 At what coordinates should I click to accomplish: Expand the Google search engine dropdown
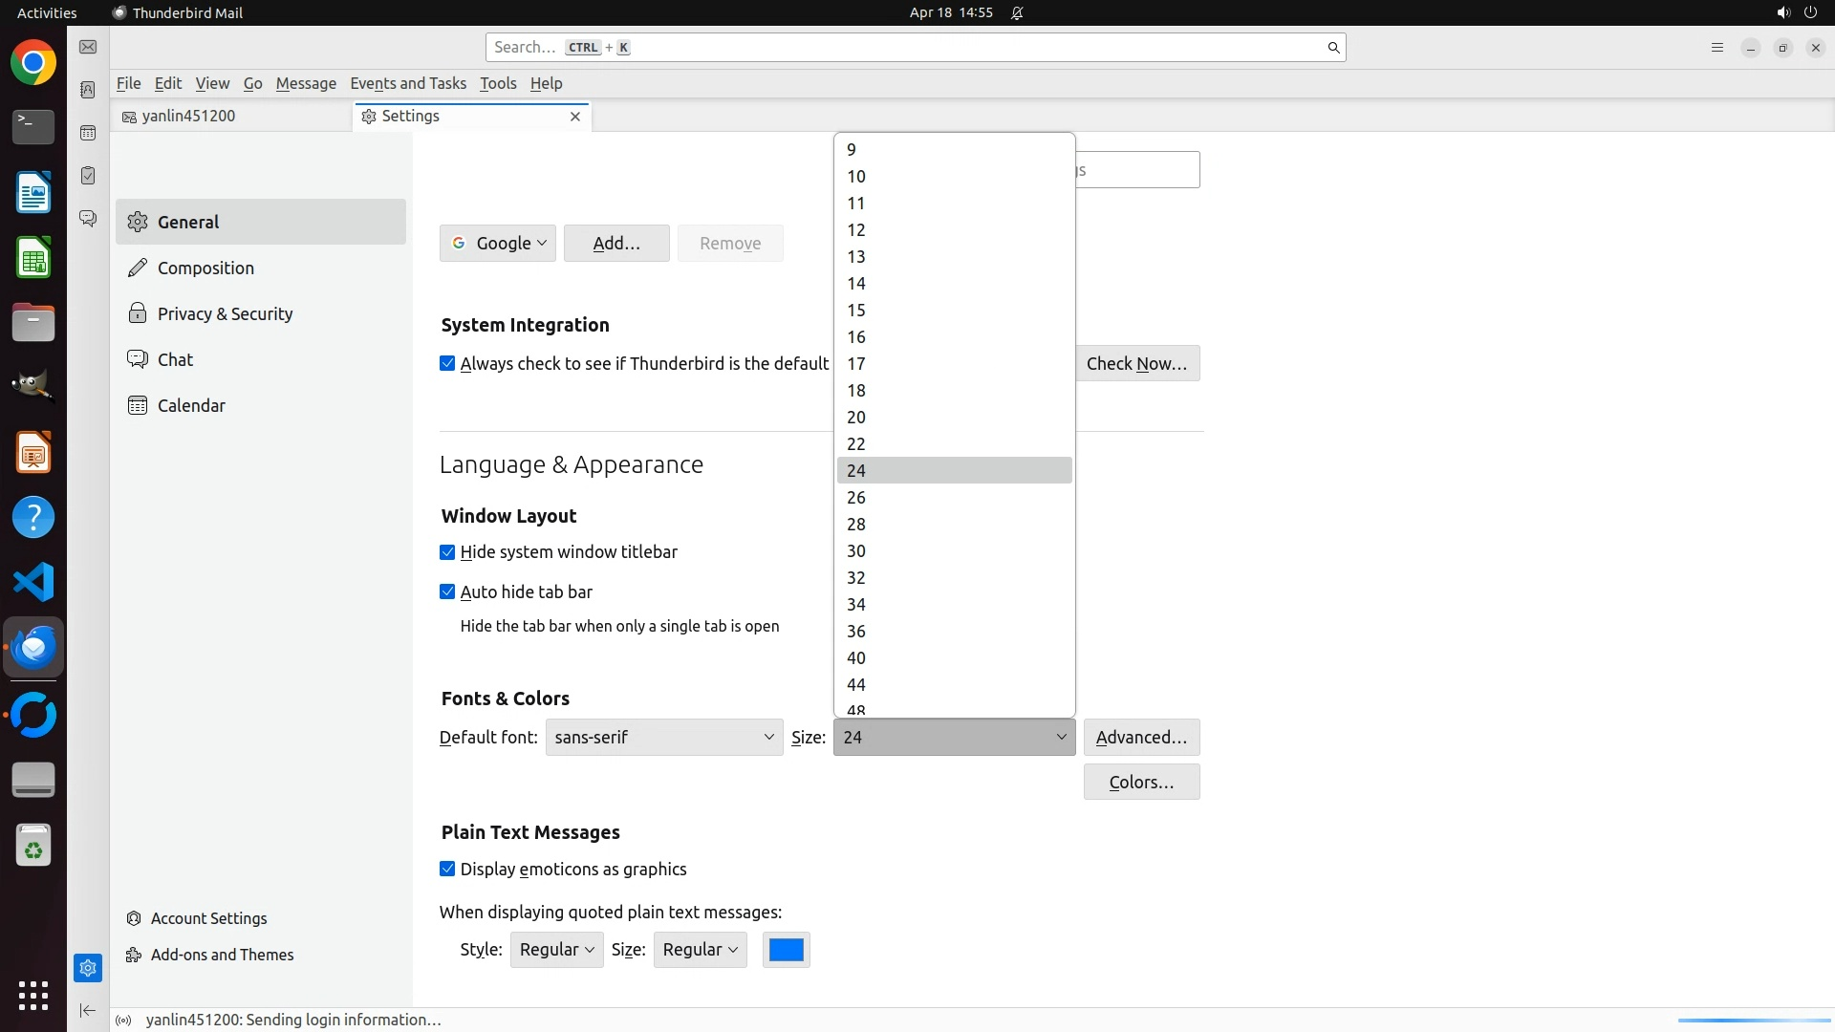coord(498,244)
